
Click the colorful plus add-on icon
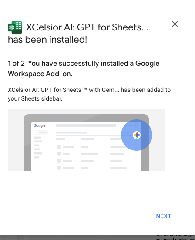137,135
